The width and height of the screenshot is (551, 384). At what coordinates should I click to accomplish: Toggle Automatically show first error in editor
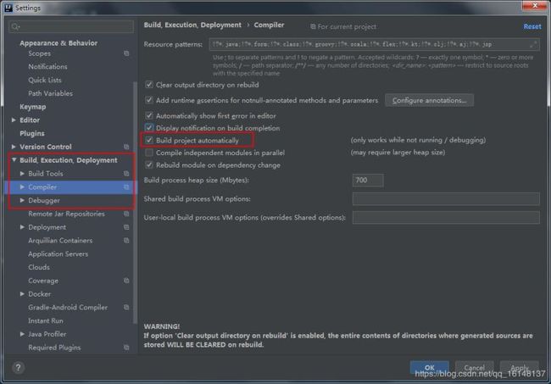coord(149,115)
